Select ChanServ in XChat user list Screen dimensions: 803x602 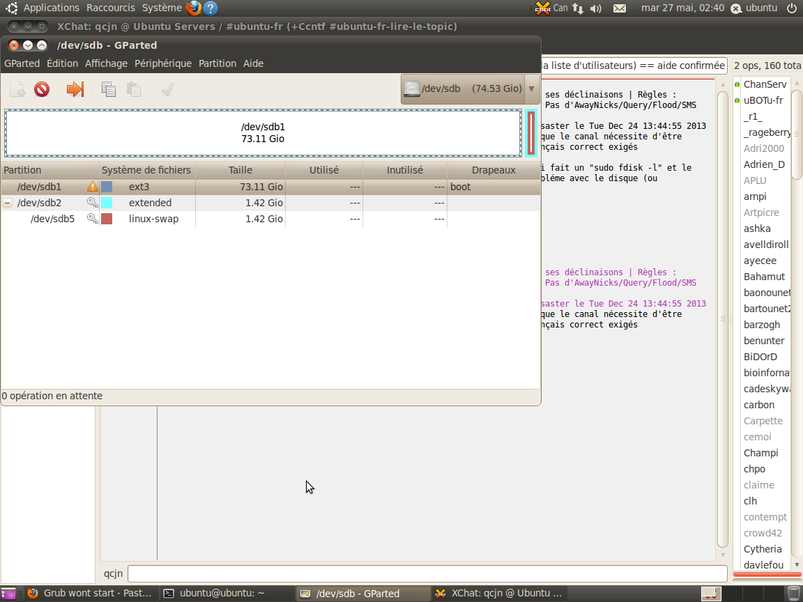pyautogui.click(x=765, y=84)
